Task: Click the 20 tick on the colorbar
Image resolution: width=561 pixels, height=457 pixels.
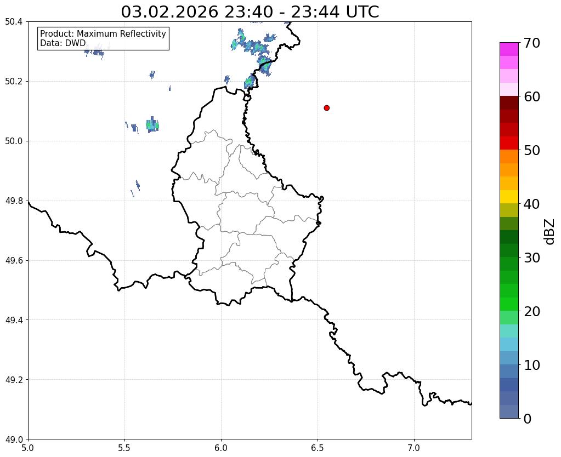Action: (532, 311)
